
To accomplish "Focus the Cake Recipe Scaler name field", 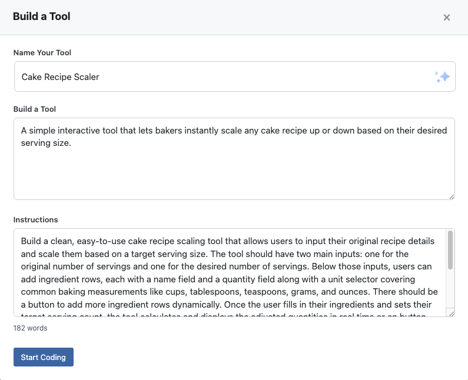I will 224,77.
